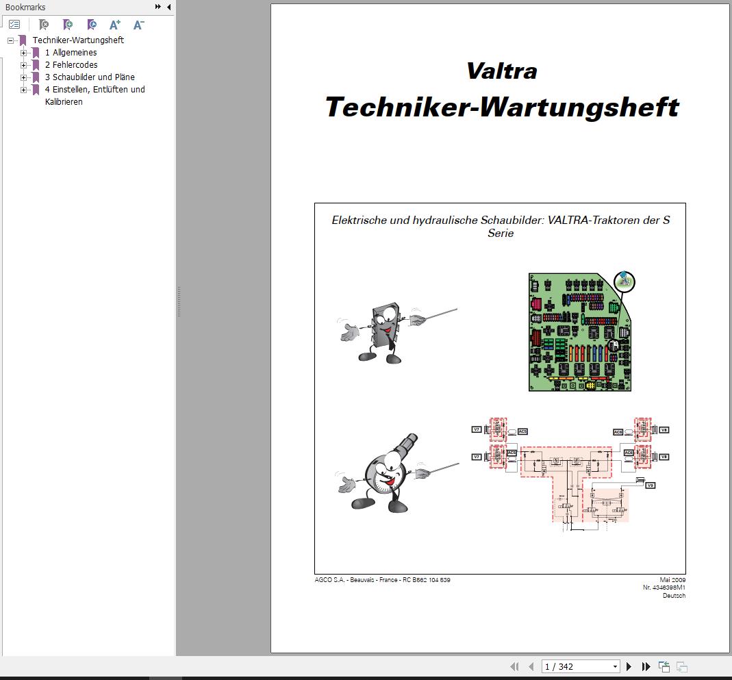Click the previous view icon

[x=664, y=666]
